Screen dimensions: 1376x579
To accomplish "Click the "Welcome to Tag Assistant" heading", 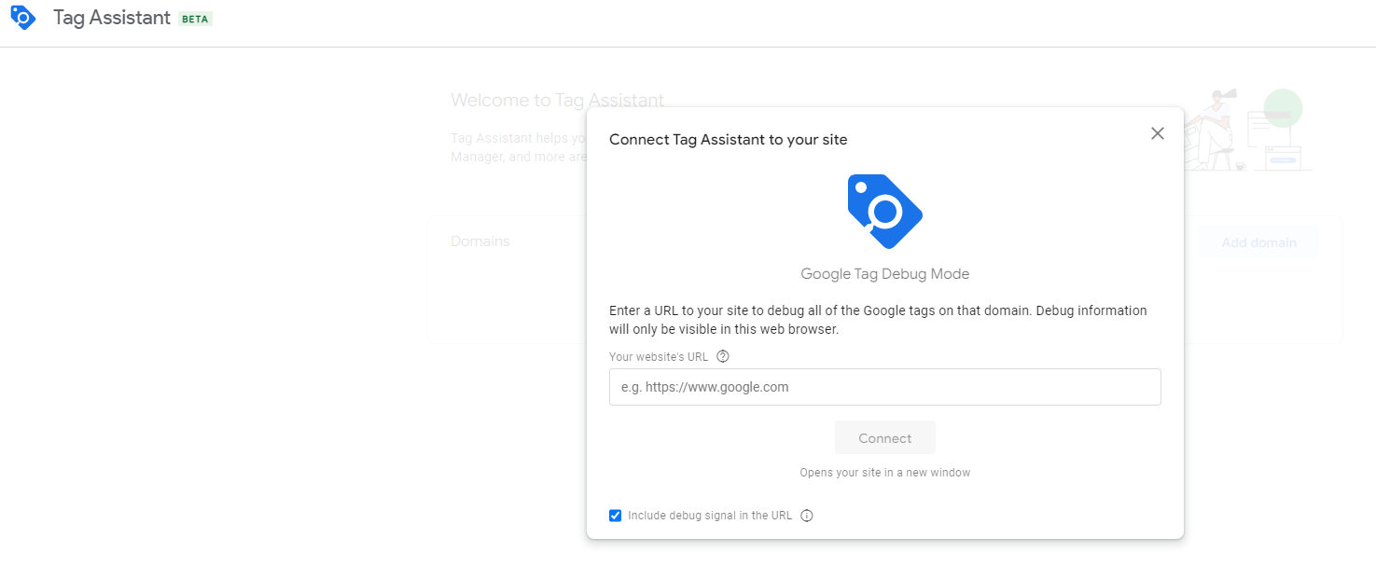I will (557, 100).
